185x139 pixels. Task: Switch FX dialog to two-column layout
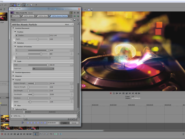pyautogui.click(x=75, y=13)
